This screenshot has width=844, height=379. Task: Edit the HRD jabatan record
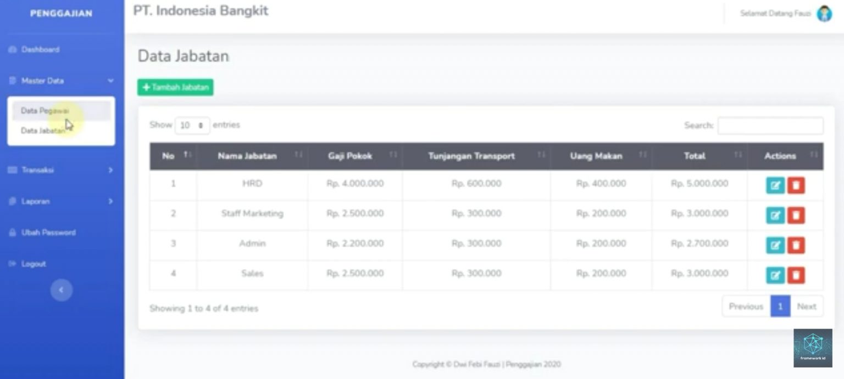775,185
